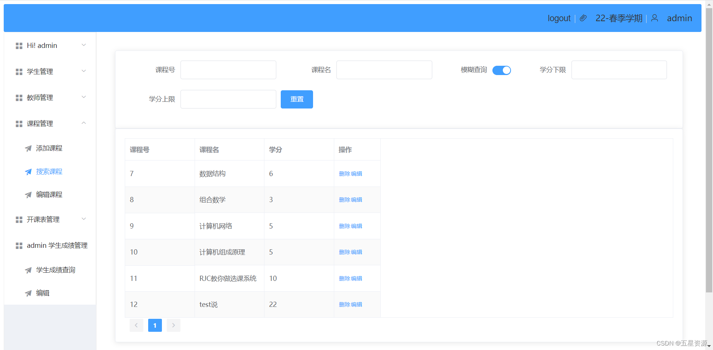
Task: Expand the 开课表管理 menu chevron
Action: (84, 219)
